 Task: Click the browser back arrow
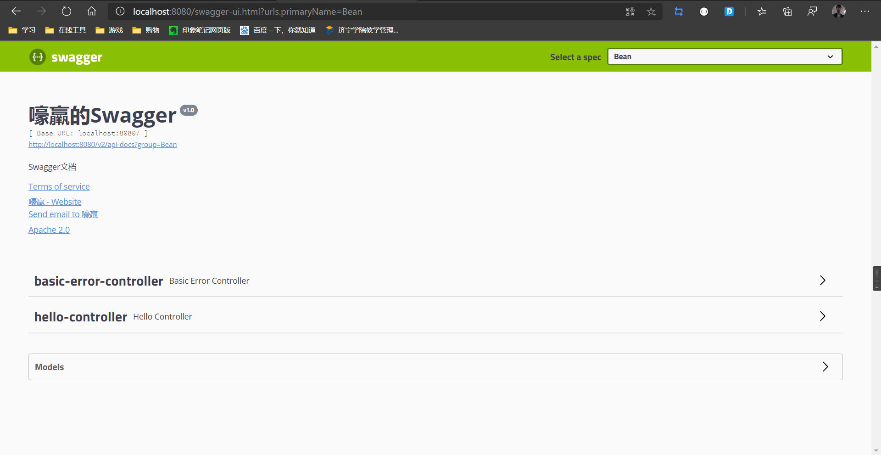(x=16, y=11)
